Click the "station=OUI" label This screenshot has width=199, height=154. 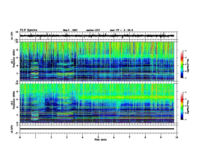click(93, 30)
